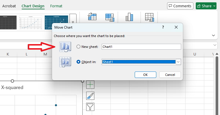Click the Change Chart Type icon

pos(129,17)
